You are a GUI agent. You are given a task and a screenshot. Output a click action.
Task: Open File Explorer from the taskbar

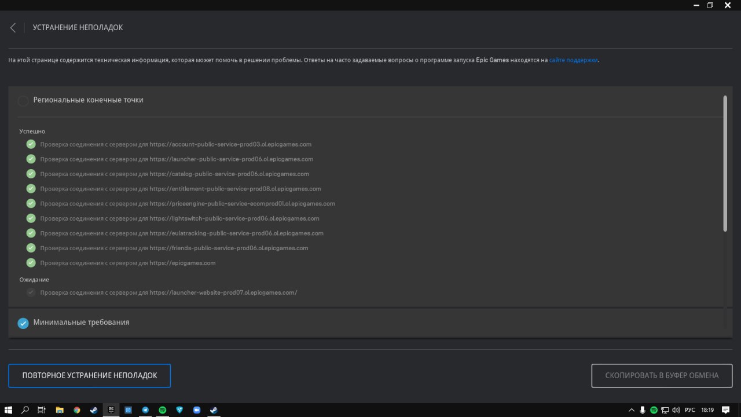click(60, 409)
